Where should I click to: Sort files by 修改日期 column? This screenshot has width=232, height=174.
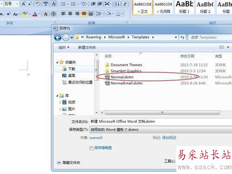pyautogui.click(x=187, y=56)
